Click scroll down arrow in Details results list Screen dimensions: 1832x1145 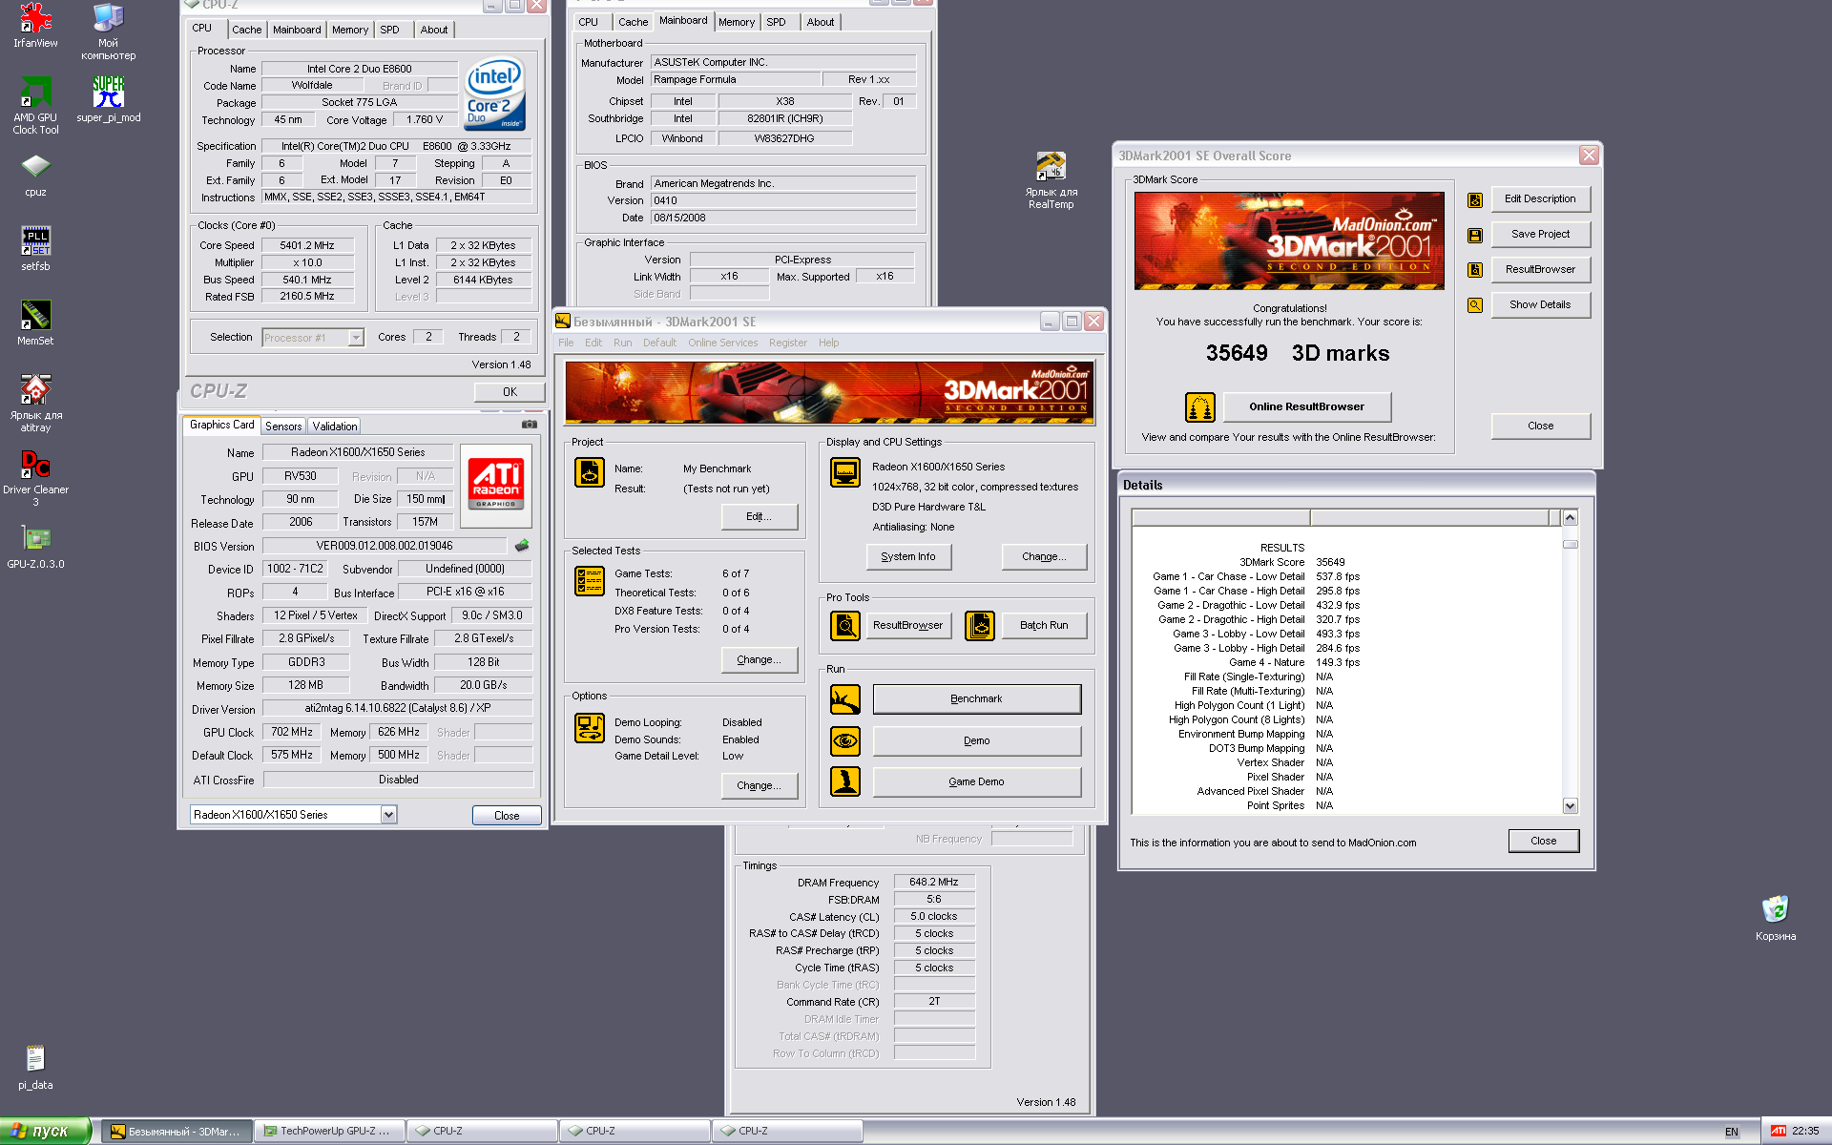pyautogui.click(x=1570, y=806)
